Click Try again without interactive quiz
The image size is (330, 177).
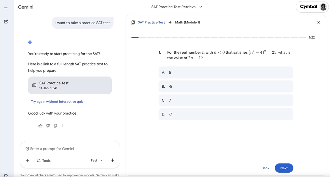[x=57, y=101]
